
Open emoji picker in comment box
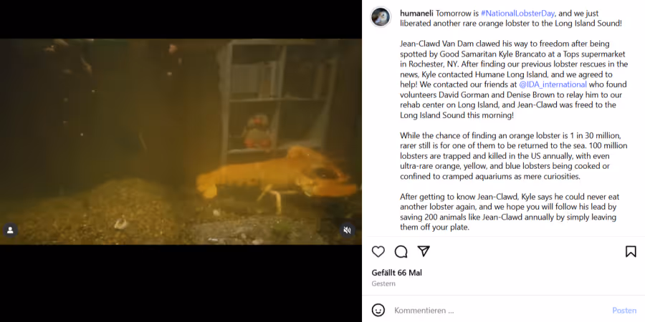pyautogui.click(x=378, y=310)
